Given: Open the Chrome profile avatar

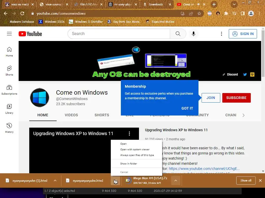Looking at the screenshot, I should click(x=251, y=13).
